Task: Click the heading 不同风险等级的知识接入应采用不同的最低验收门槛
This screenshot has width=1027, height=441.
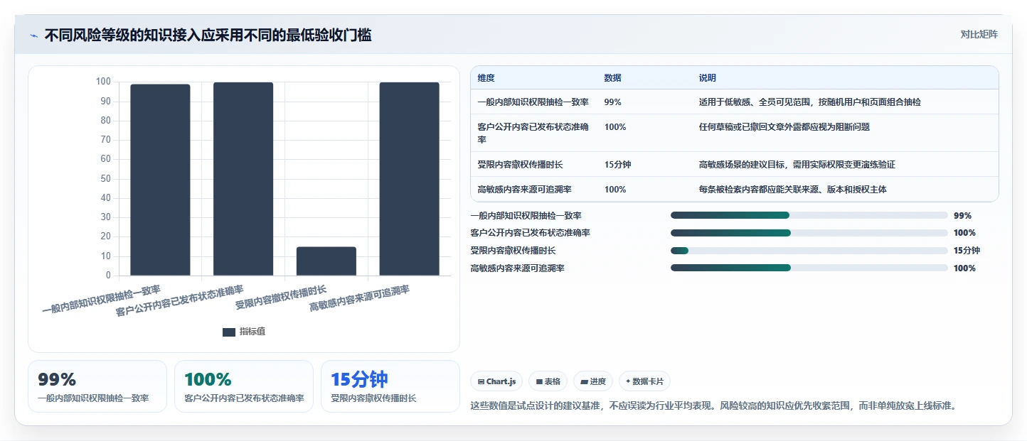Action: tap(208, 35)
